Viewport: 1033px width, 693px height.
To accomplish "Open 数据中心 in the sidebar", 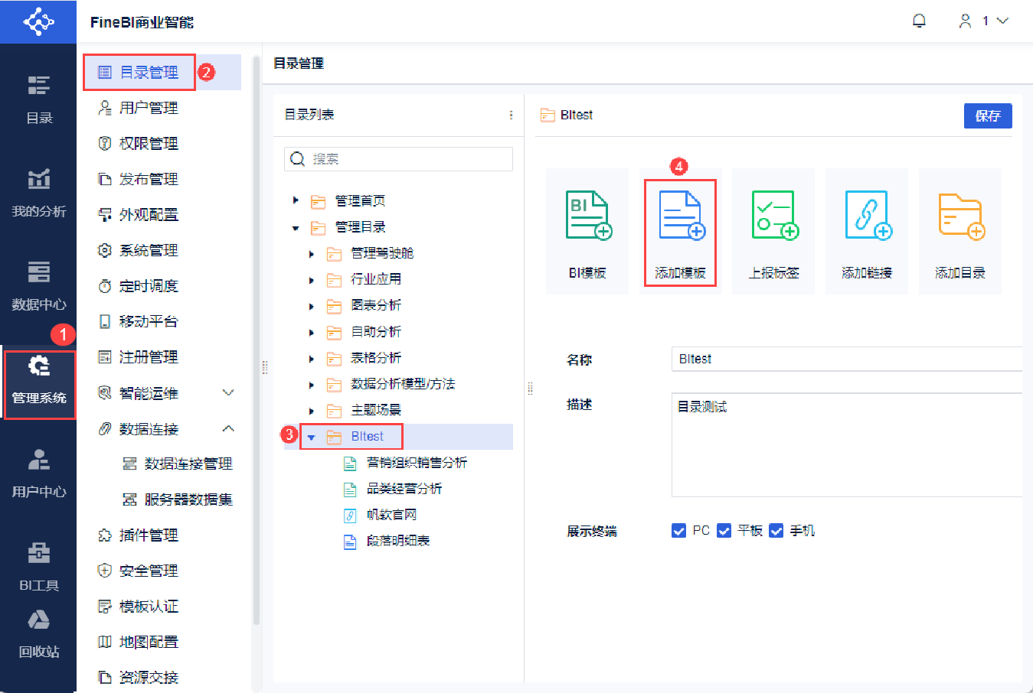I will pos(38,286).
